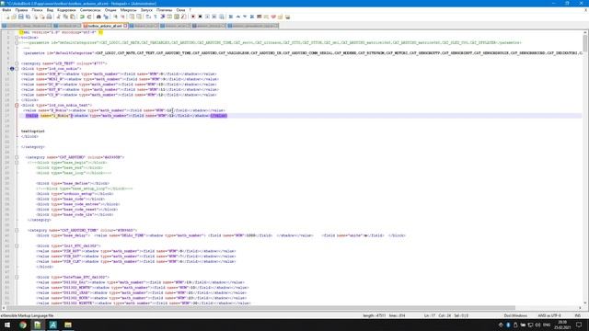Click the Ln/Col position status field

point(445,315)
